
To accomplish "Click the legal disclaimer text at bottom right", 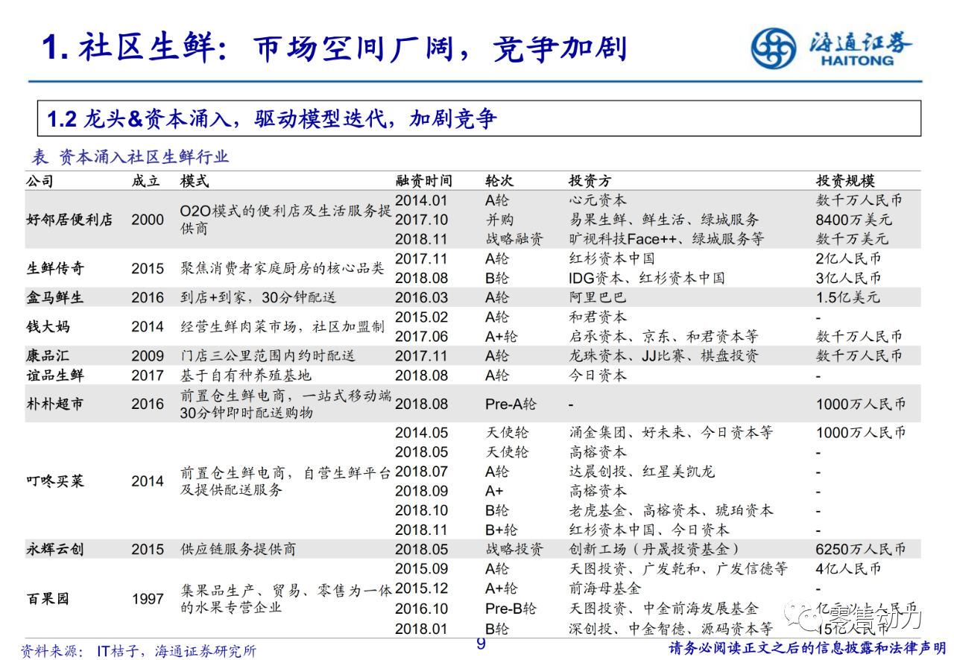I will point(808,648).
